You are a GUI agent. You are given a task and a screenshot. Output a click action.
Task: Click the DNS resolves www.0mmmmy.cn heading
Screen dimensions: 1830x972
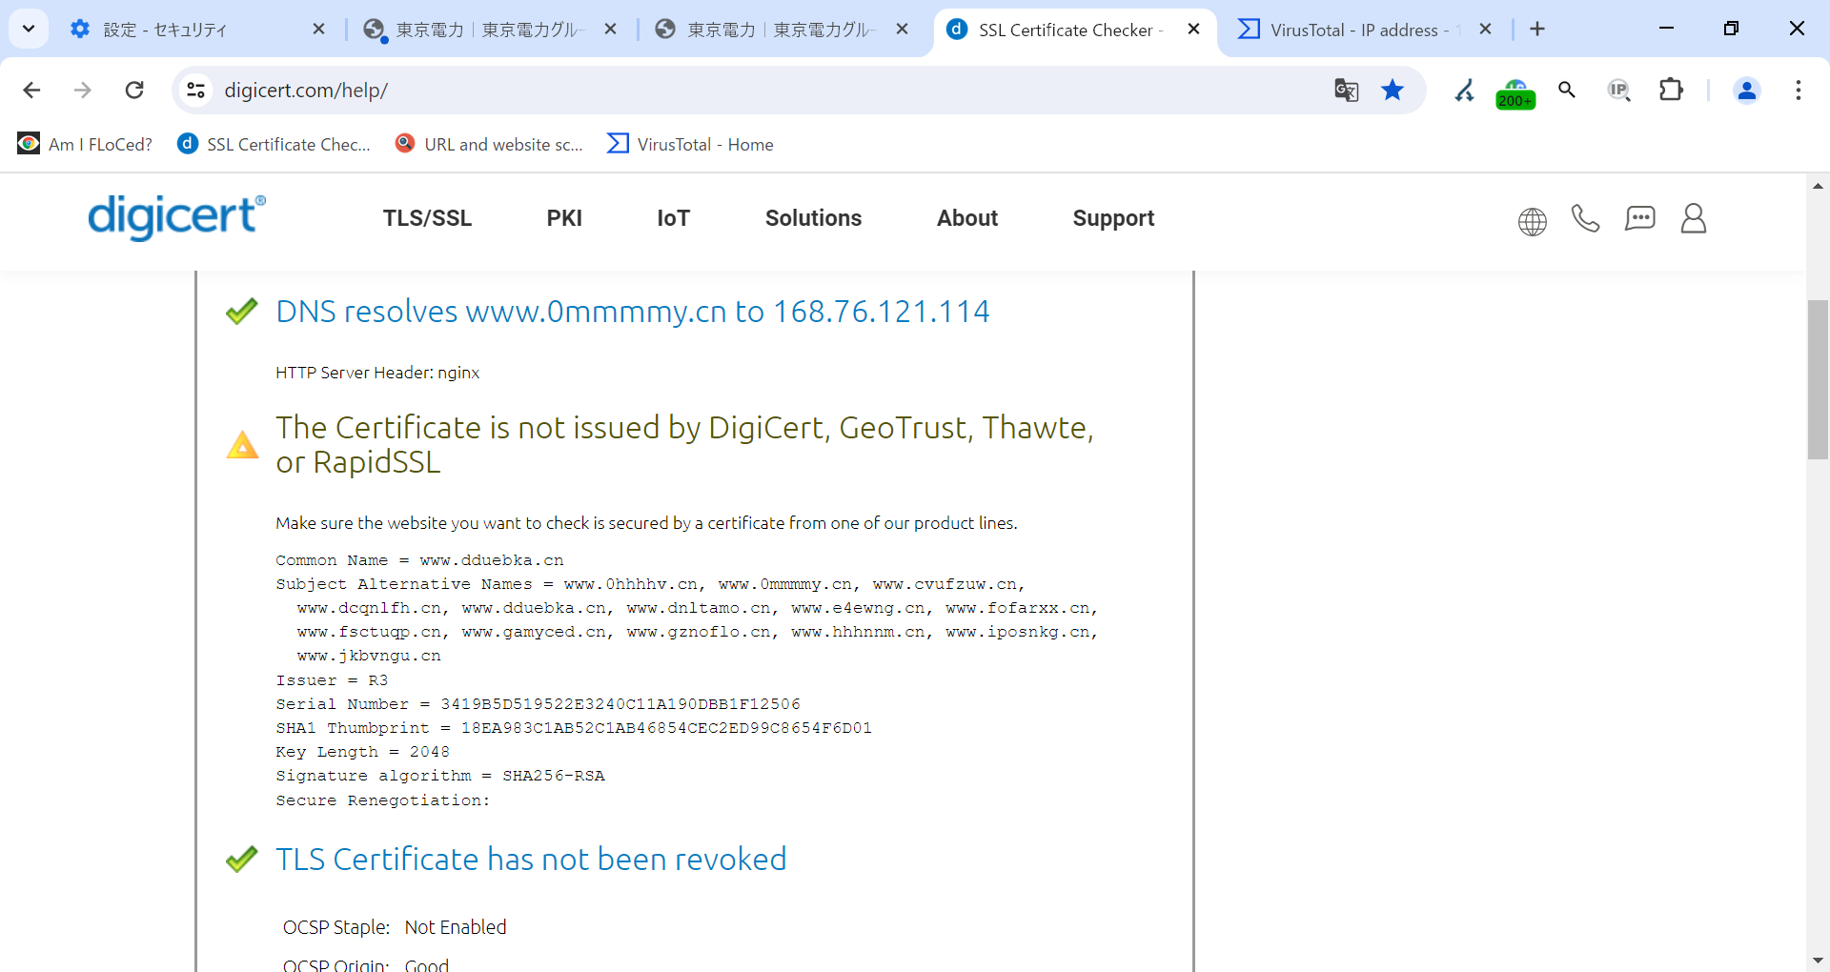pyautogui.click(x=633, y=312)
